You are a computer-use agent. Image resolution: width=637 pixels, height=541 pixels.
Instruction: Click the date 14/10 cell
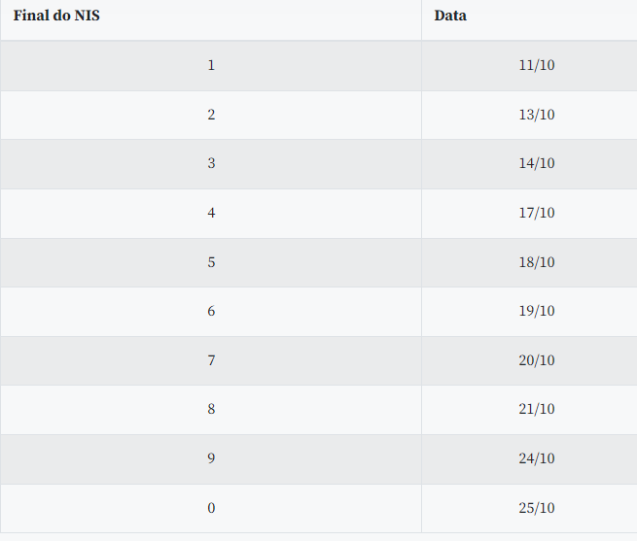click(x=537, y=163)
